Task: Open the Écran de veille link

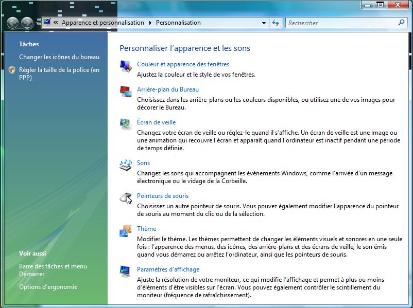Action: tap(156, 122)
